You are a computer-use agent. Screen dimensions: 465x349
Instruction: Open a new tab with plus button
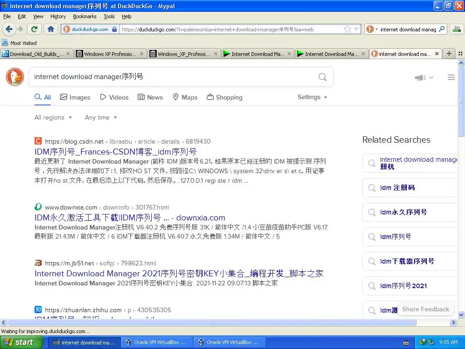click(x=449, y=54)
